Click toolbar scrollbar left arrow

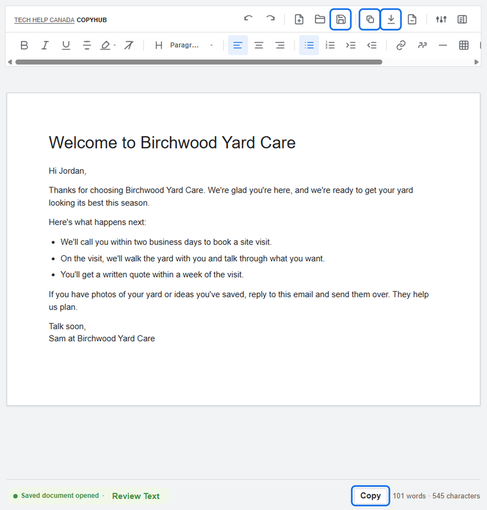point(10,62)
